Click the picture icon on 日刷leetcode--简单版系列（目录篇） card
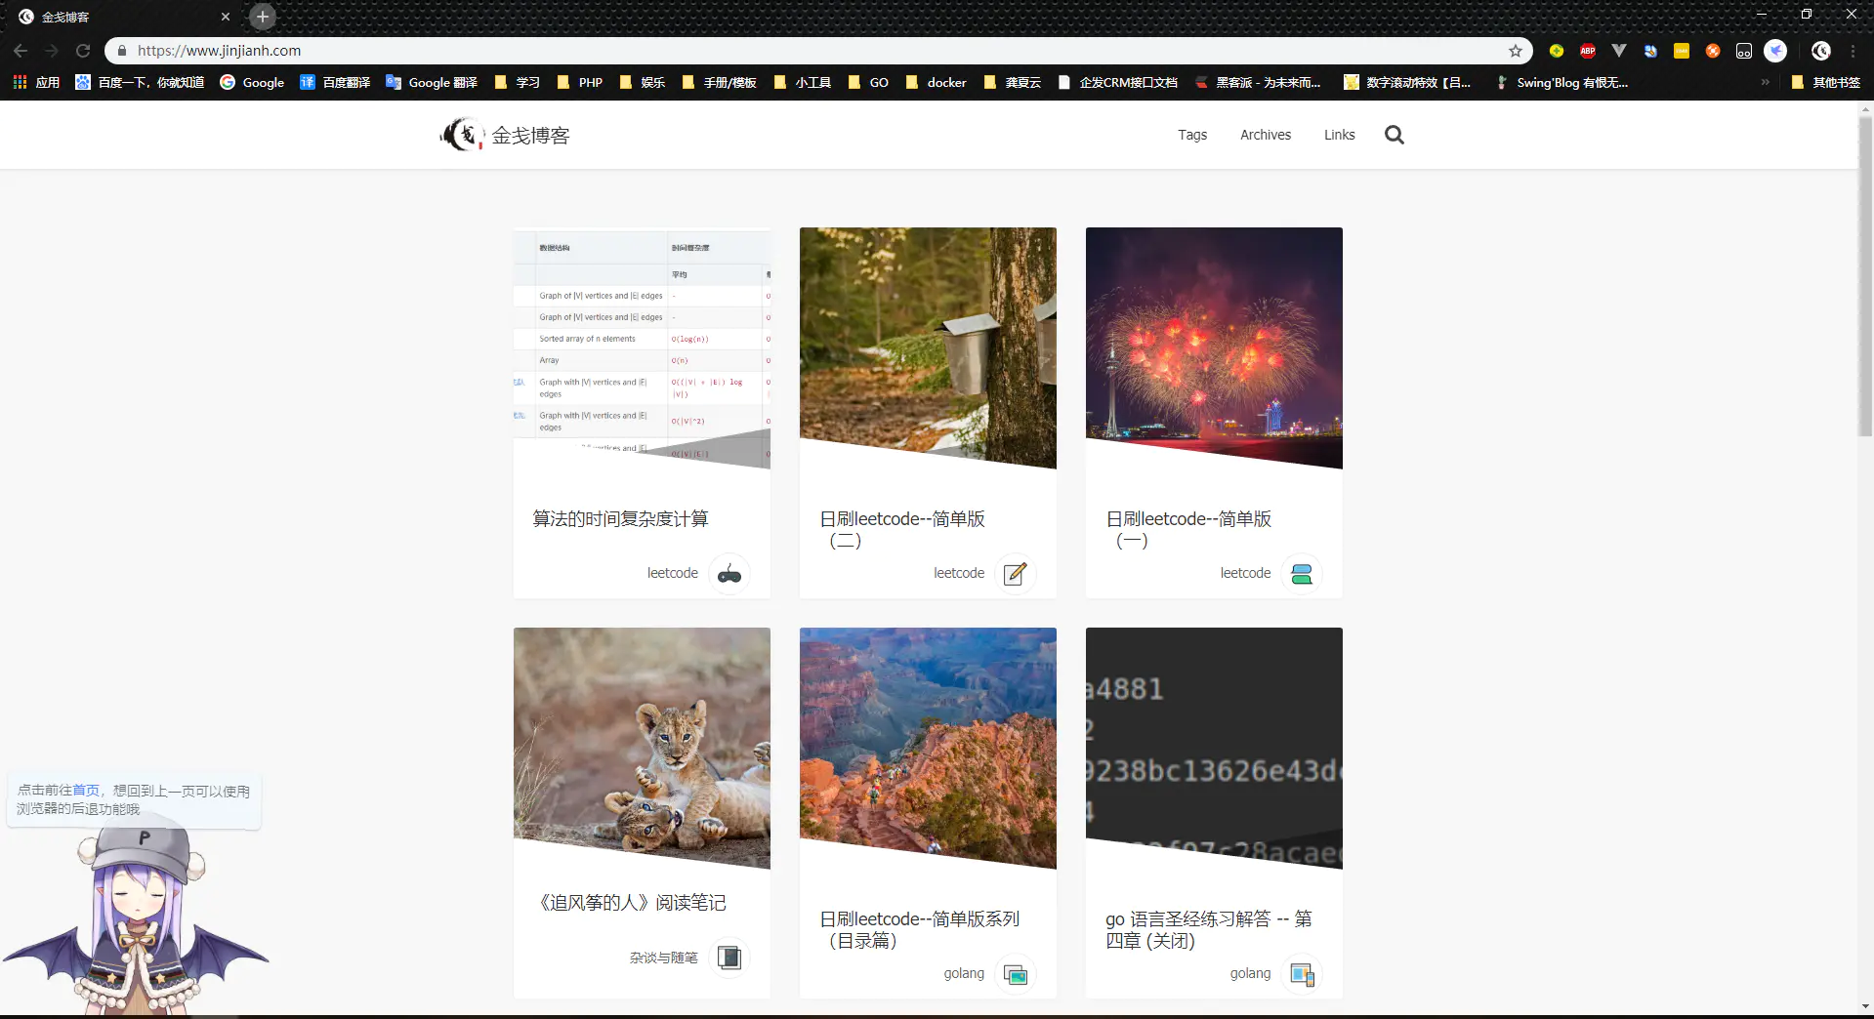This screenshot has height=1019, width=1874. [x=1016, y=974]
